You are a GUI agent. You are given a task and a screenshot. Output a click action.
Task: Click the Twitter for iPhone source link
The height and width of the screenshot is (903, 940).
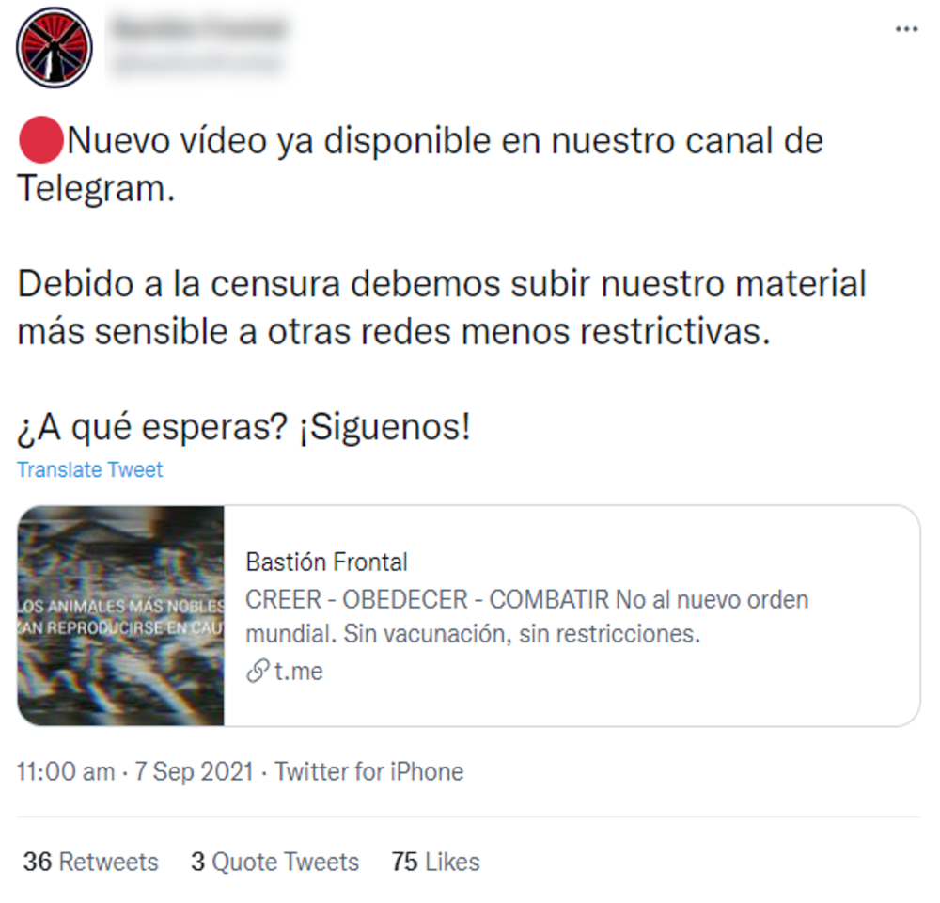pyautogui.click(x=369, y=771)
